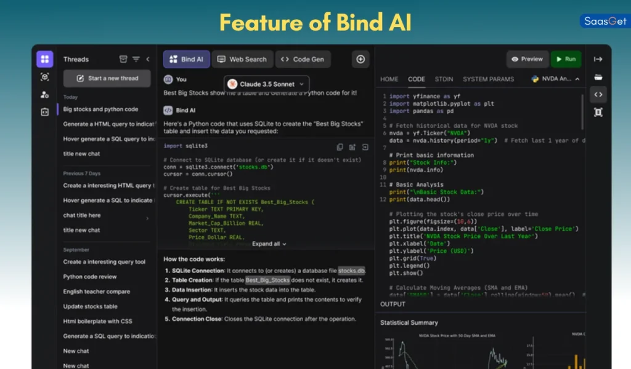The image size is (631, 369).
Task: Open the STDIN tab
Action: (x=444, y=79)
